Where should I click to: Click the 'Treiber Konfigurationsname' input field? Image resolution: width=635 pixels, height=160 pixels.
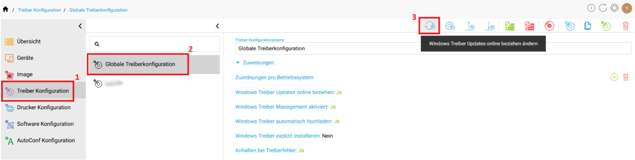coord(433,48)
